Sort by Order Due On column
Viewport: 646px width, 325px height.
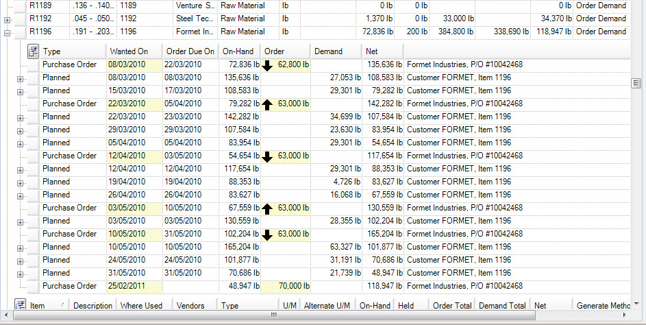click(190, 51)
